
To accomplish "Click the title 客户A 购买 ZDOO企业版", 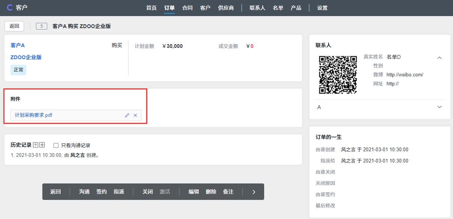I will [82, 26].
